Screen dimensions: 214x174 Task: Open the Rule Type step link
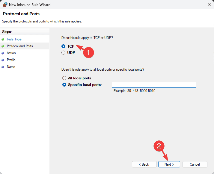tap(14, 39)
